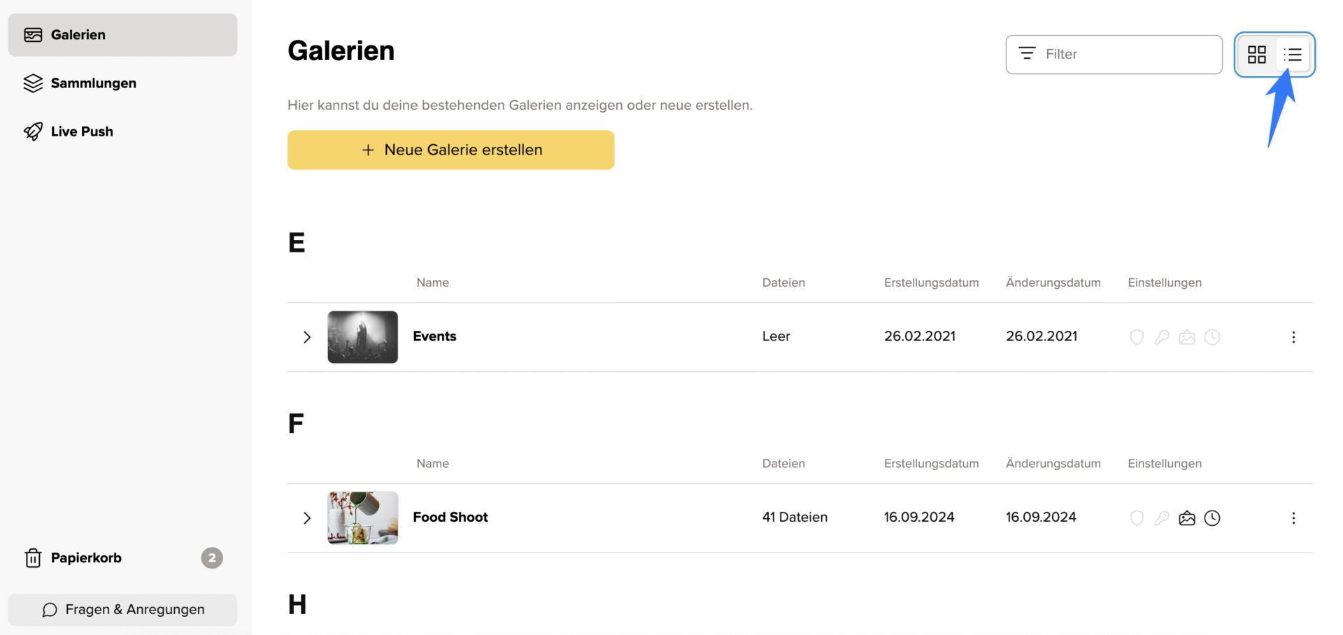Click the image share icon for Food Shoot
The image size is (1343, 635).
[1187, 518]
